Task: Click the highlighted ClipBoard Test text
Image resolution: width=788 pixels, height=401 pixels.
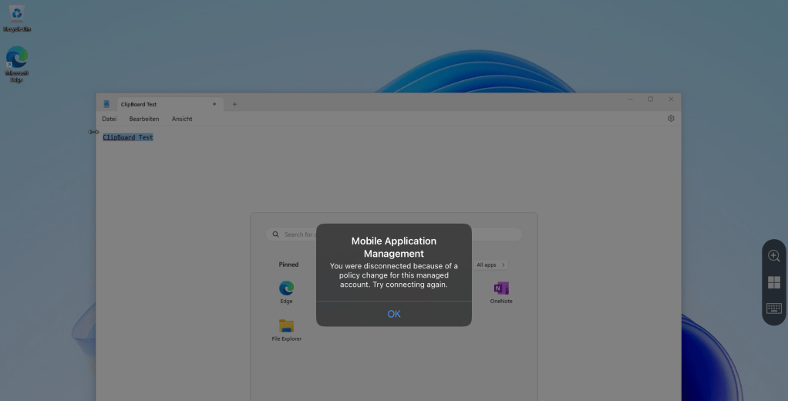Action: coord(128,137)
